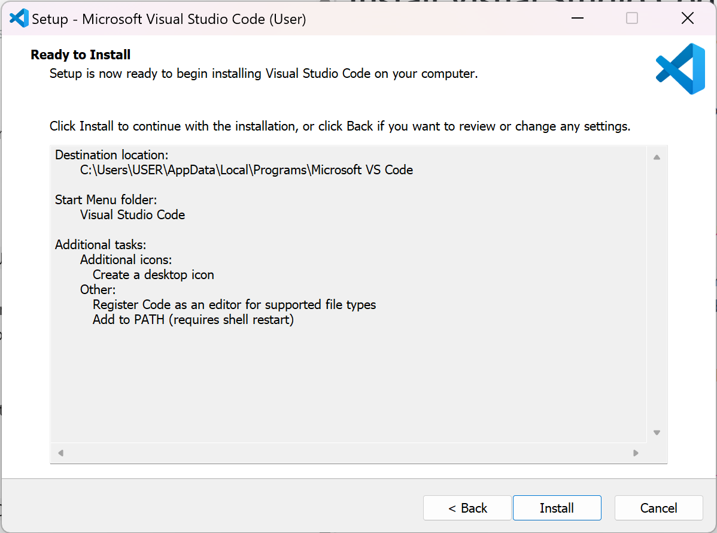Click the left arrow of the horizontal scrollbar

pyautogui.click(x=60, y=453)
